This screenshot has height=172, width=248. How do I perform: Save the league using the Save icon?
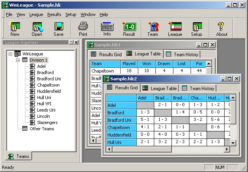pyautogui.click(x=59, y=29)
